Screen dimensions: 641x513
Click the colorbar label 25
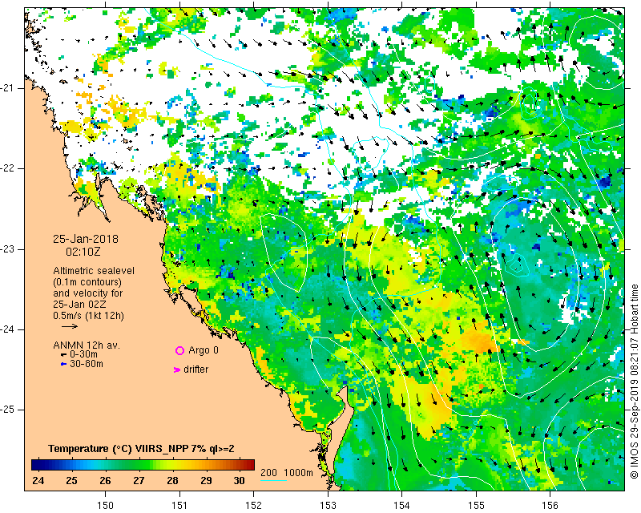[71, 480]
